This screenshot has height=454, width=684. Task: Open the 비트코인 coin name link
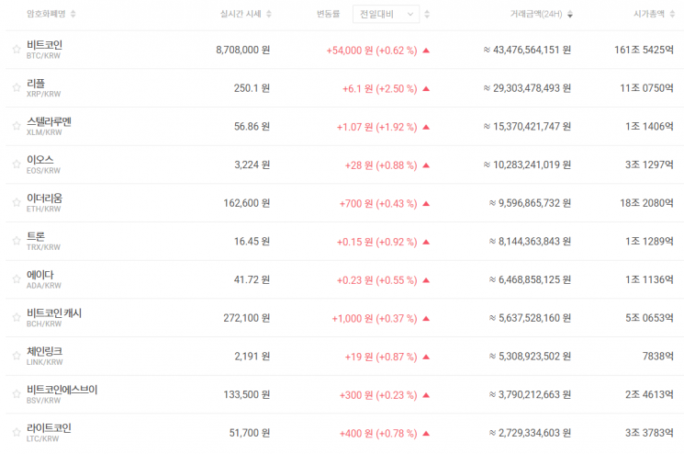[44, 45]
